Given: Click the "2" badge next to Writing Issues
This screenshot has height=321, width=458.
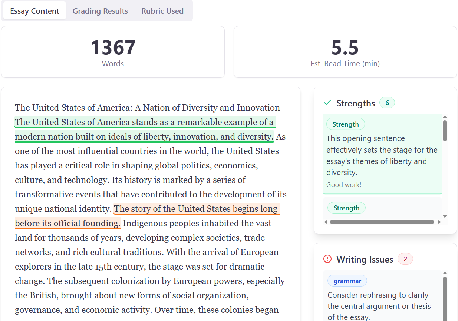Looking at the screenshot, I should [x=405, y=259].
